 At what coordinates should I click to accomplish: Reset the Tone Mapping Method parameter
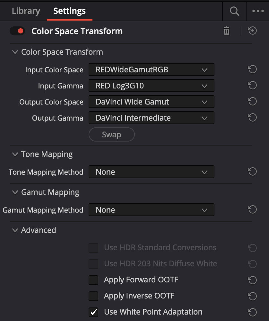(252, 171)
